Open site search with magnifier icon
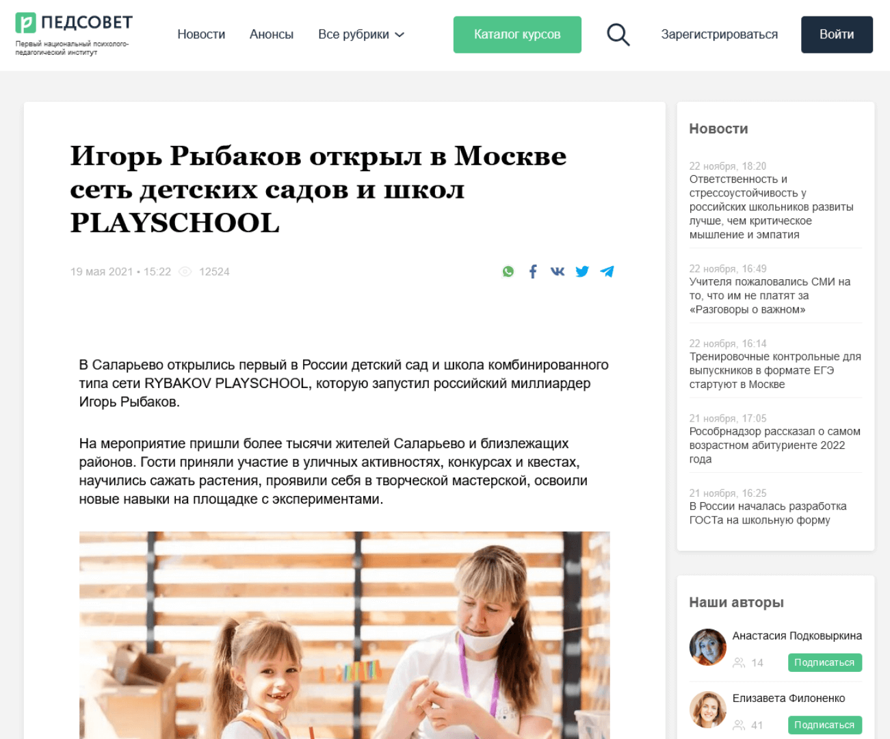 (x=618, y=34)
